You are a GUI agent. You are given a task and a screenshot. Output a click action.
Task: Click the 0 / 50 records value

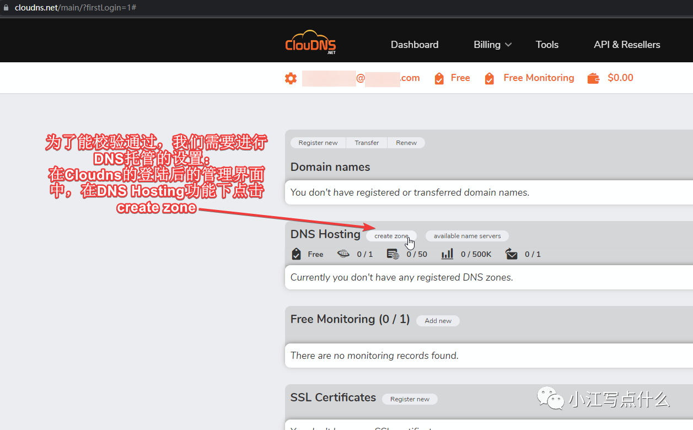click(417, 254)
